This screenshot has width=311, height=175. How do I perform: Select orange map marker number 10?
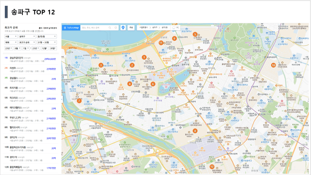click(x=274, y=65)
